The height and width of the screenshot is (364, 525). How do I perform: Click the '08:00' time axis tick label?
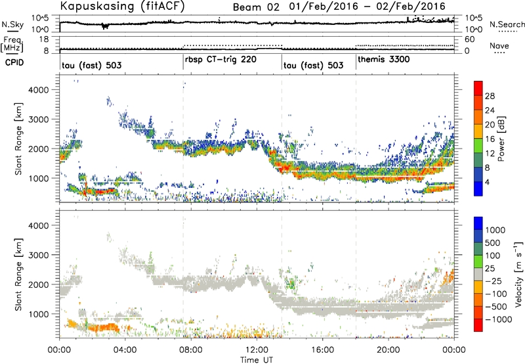pyautogui.click(x=191, y=350)
